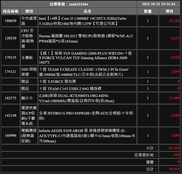Image resolution: width=182 pixels, height=174 pixels.
Task: Click the price 10,100
Action: click(x=174, y=21)
